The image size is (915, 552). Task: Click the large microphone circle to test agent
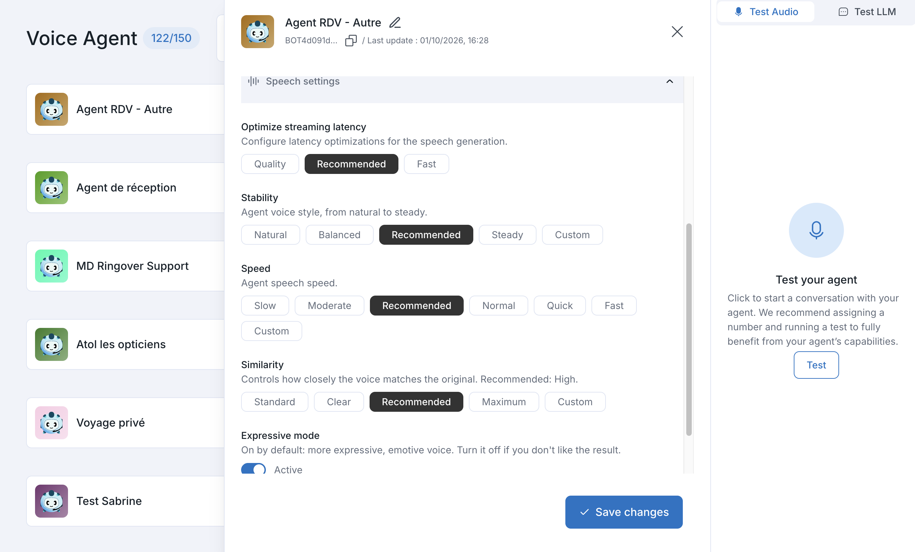click(x=816, y=230)
